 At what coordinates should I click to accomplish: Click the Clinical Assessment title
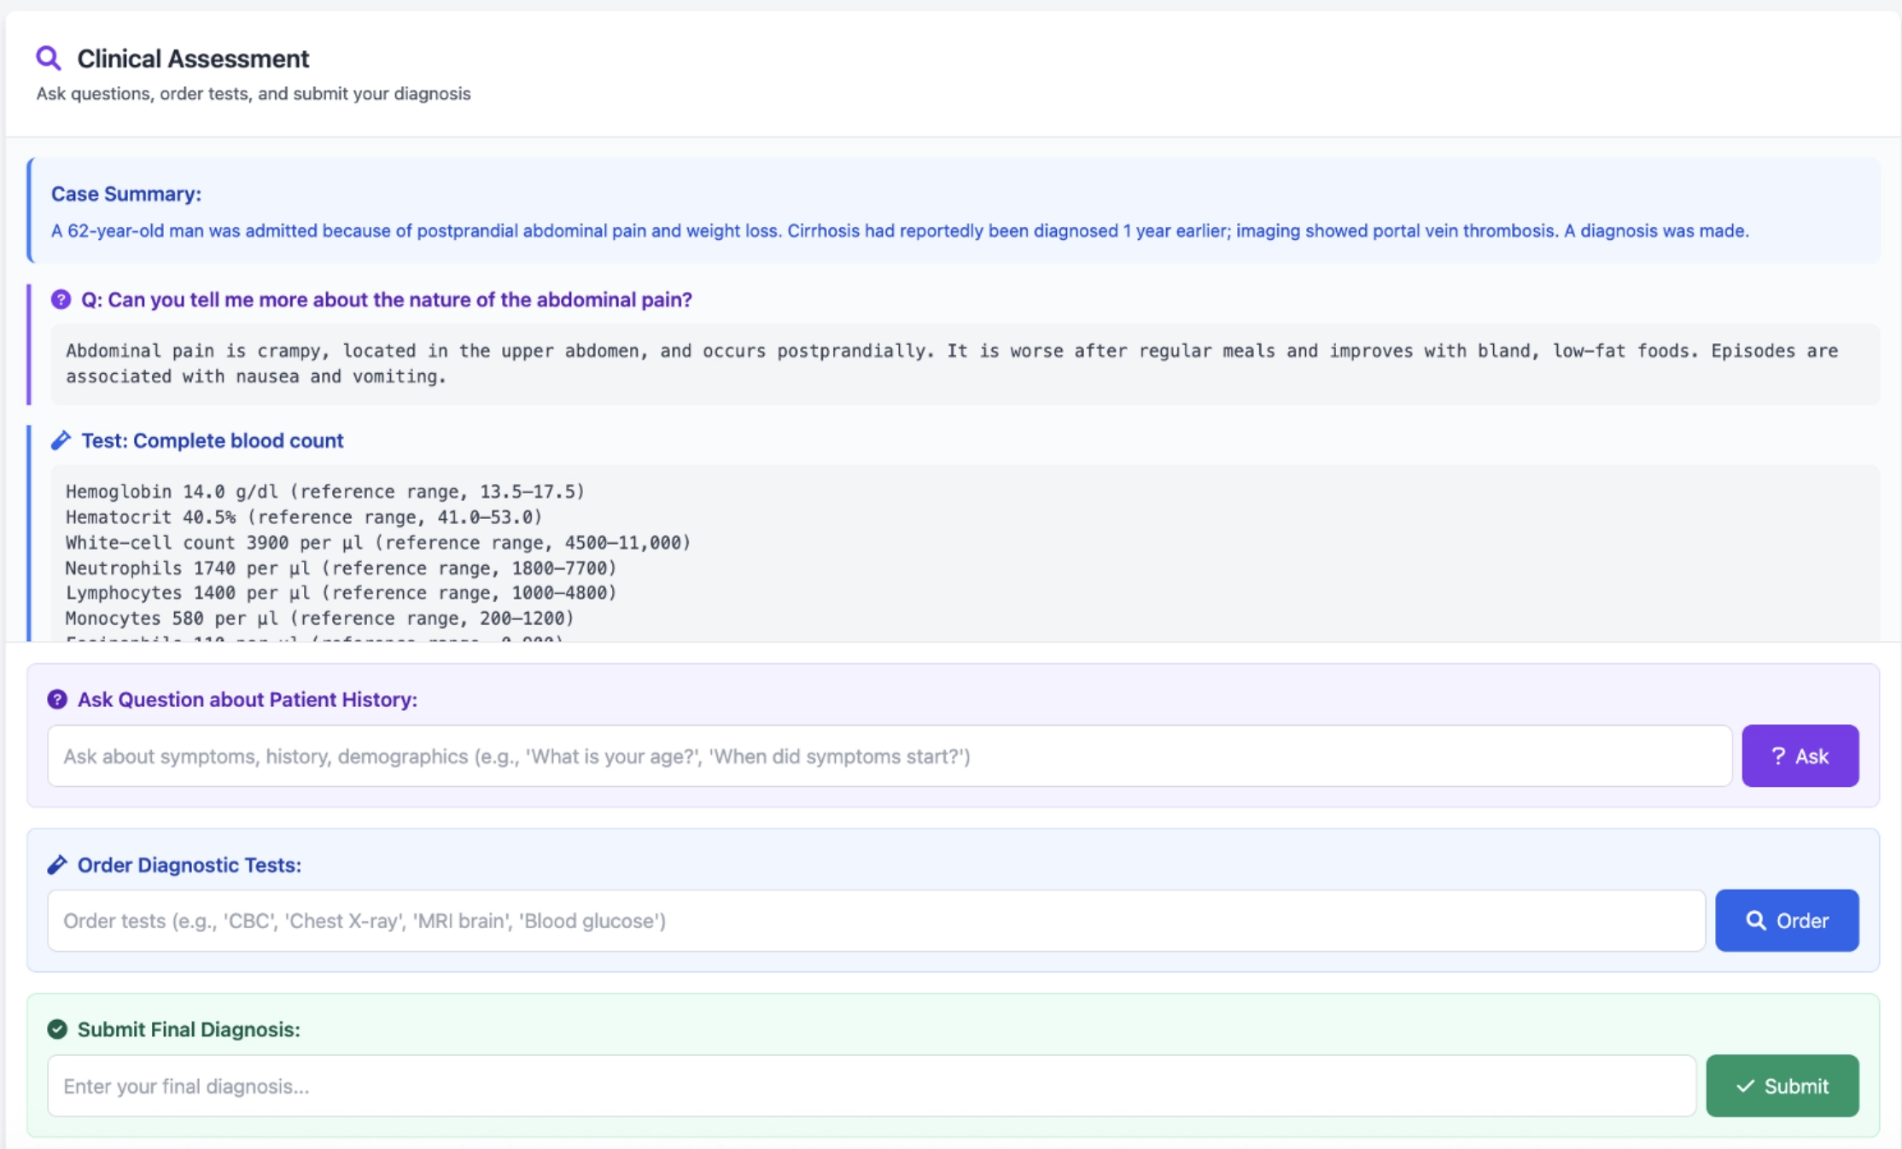(x=193, y=58)
